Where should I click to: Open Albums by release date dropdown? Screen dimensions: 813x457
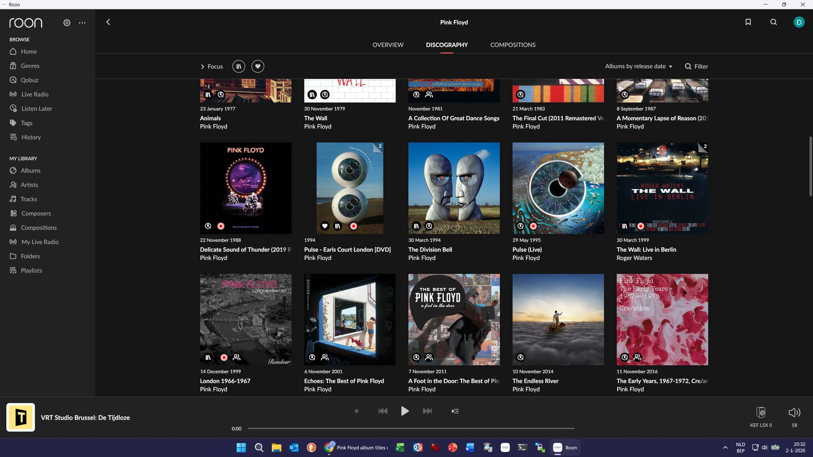(x=638, y=66)
